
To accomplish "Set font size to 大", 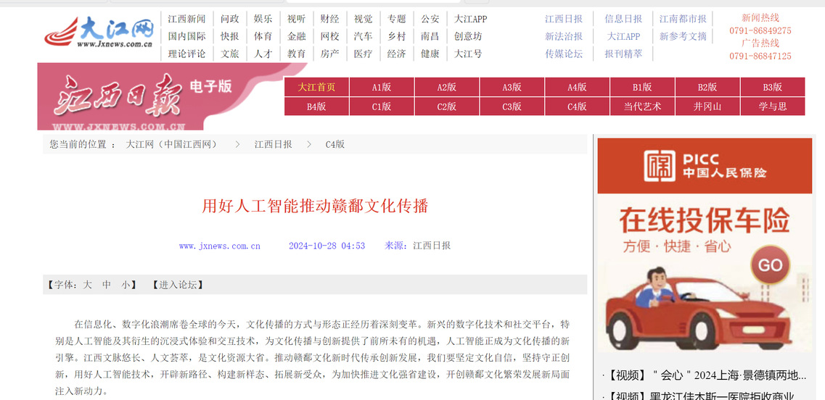I will click(87, 285).
